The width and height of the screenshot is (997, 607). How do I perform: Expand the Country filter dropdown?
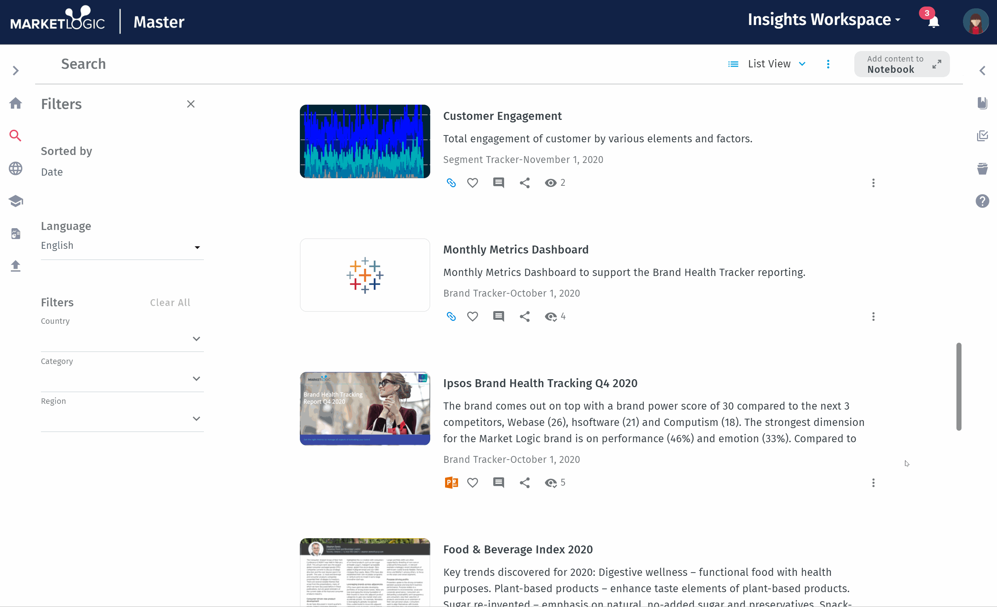click(197, 338)
